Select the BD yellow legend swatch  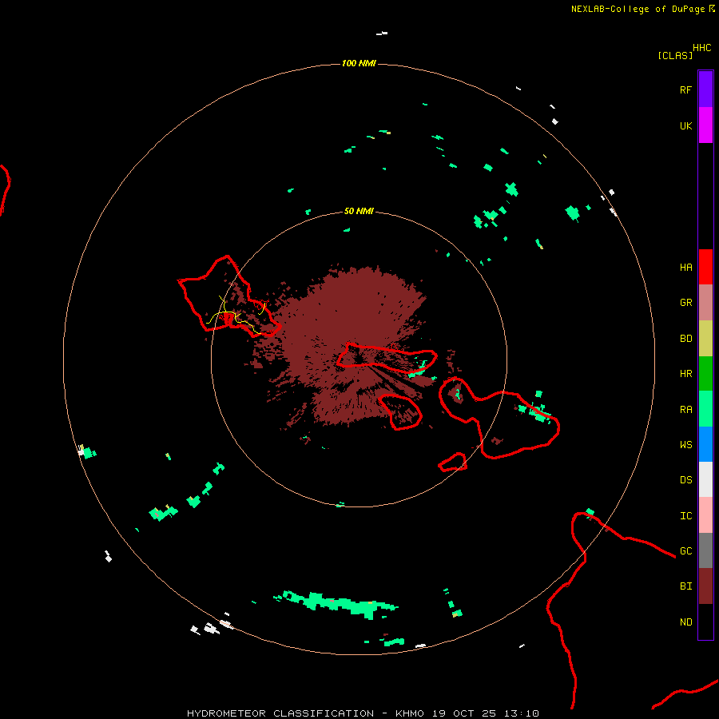[705, 339]
